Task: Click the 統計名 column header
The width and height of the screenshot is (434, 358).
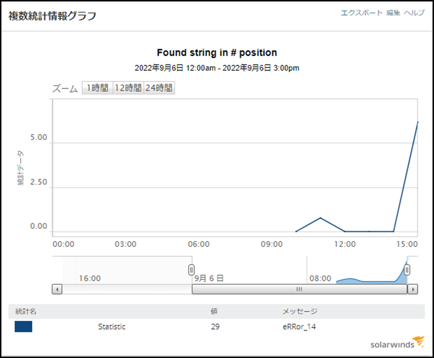Action: (26, 312)
